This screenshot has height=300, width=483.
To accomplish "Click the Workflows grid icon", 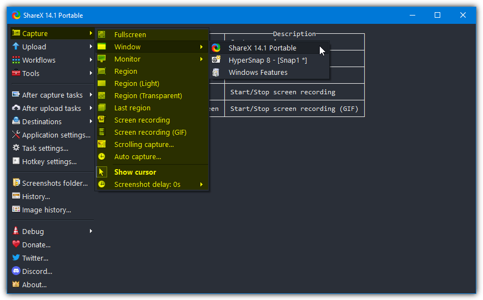I will [16, 60].
